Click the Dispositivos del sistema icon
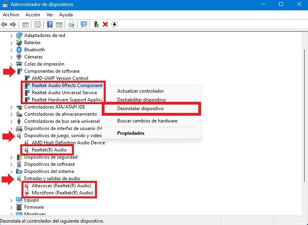 [19, 171]
